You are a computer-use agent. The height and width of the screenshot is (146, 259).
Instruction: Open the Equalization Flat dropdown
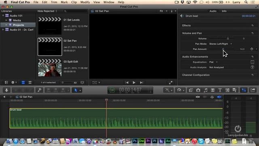click(x=213, y=62)
